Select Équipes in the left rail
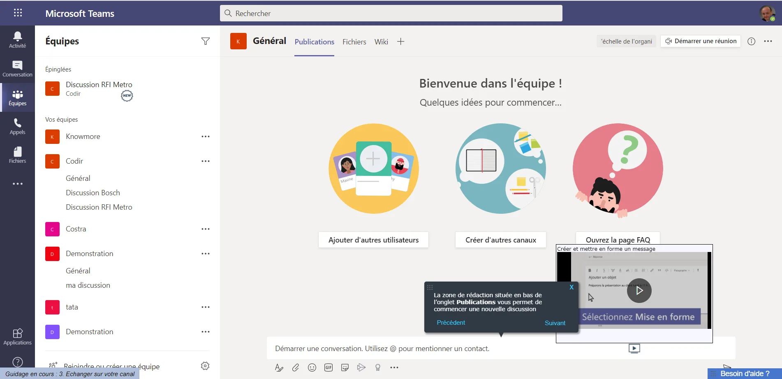The height and width of the screenshot is (379, 782). pyautogui.click(x=17, y=97)
